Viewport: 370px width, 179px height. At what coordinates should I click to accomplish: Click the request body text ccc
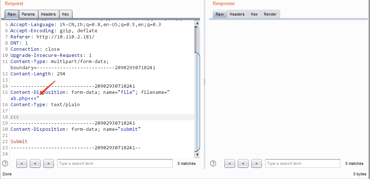[x=14, y=117]
